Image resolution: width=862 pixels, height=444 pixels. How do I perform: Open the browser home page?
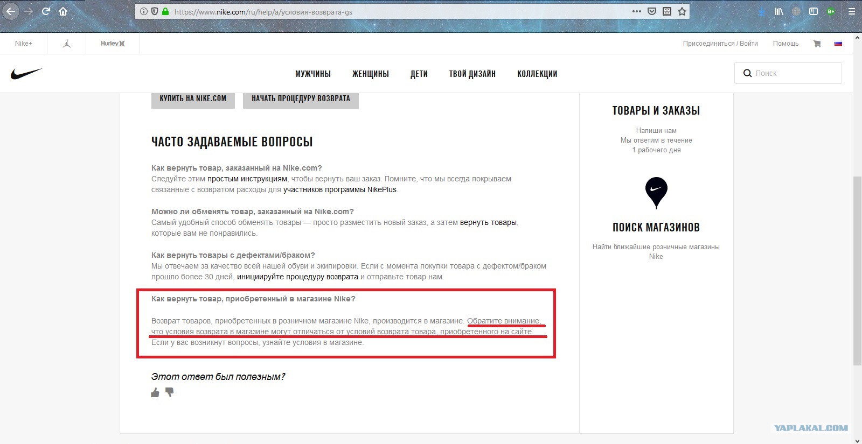(x=63, y=11)
